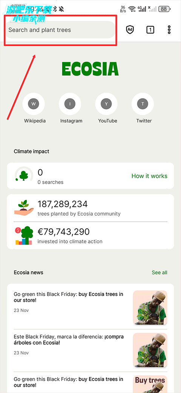Tap the Ecosia logo

(90, 69)
